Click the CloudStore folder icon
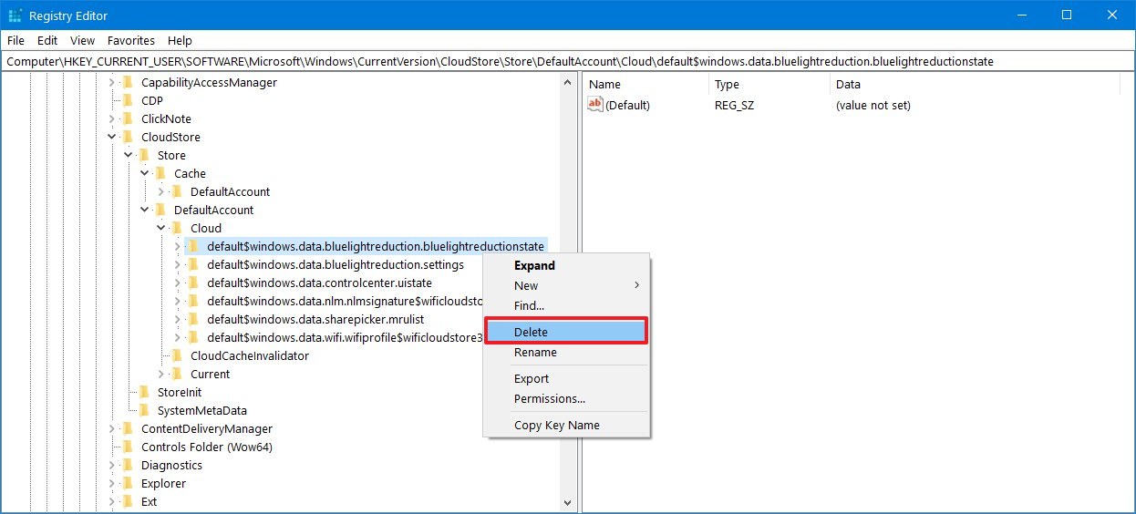Viewport: 1136px width, 514px height. click(x=128, y=137)
